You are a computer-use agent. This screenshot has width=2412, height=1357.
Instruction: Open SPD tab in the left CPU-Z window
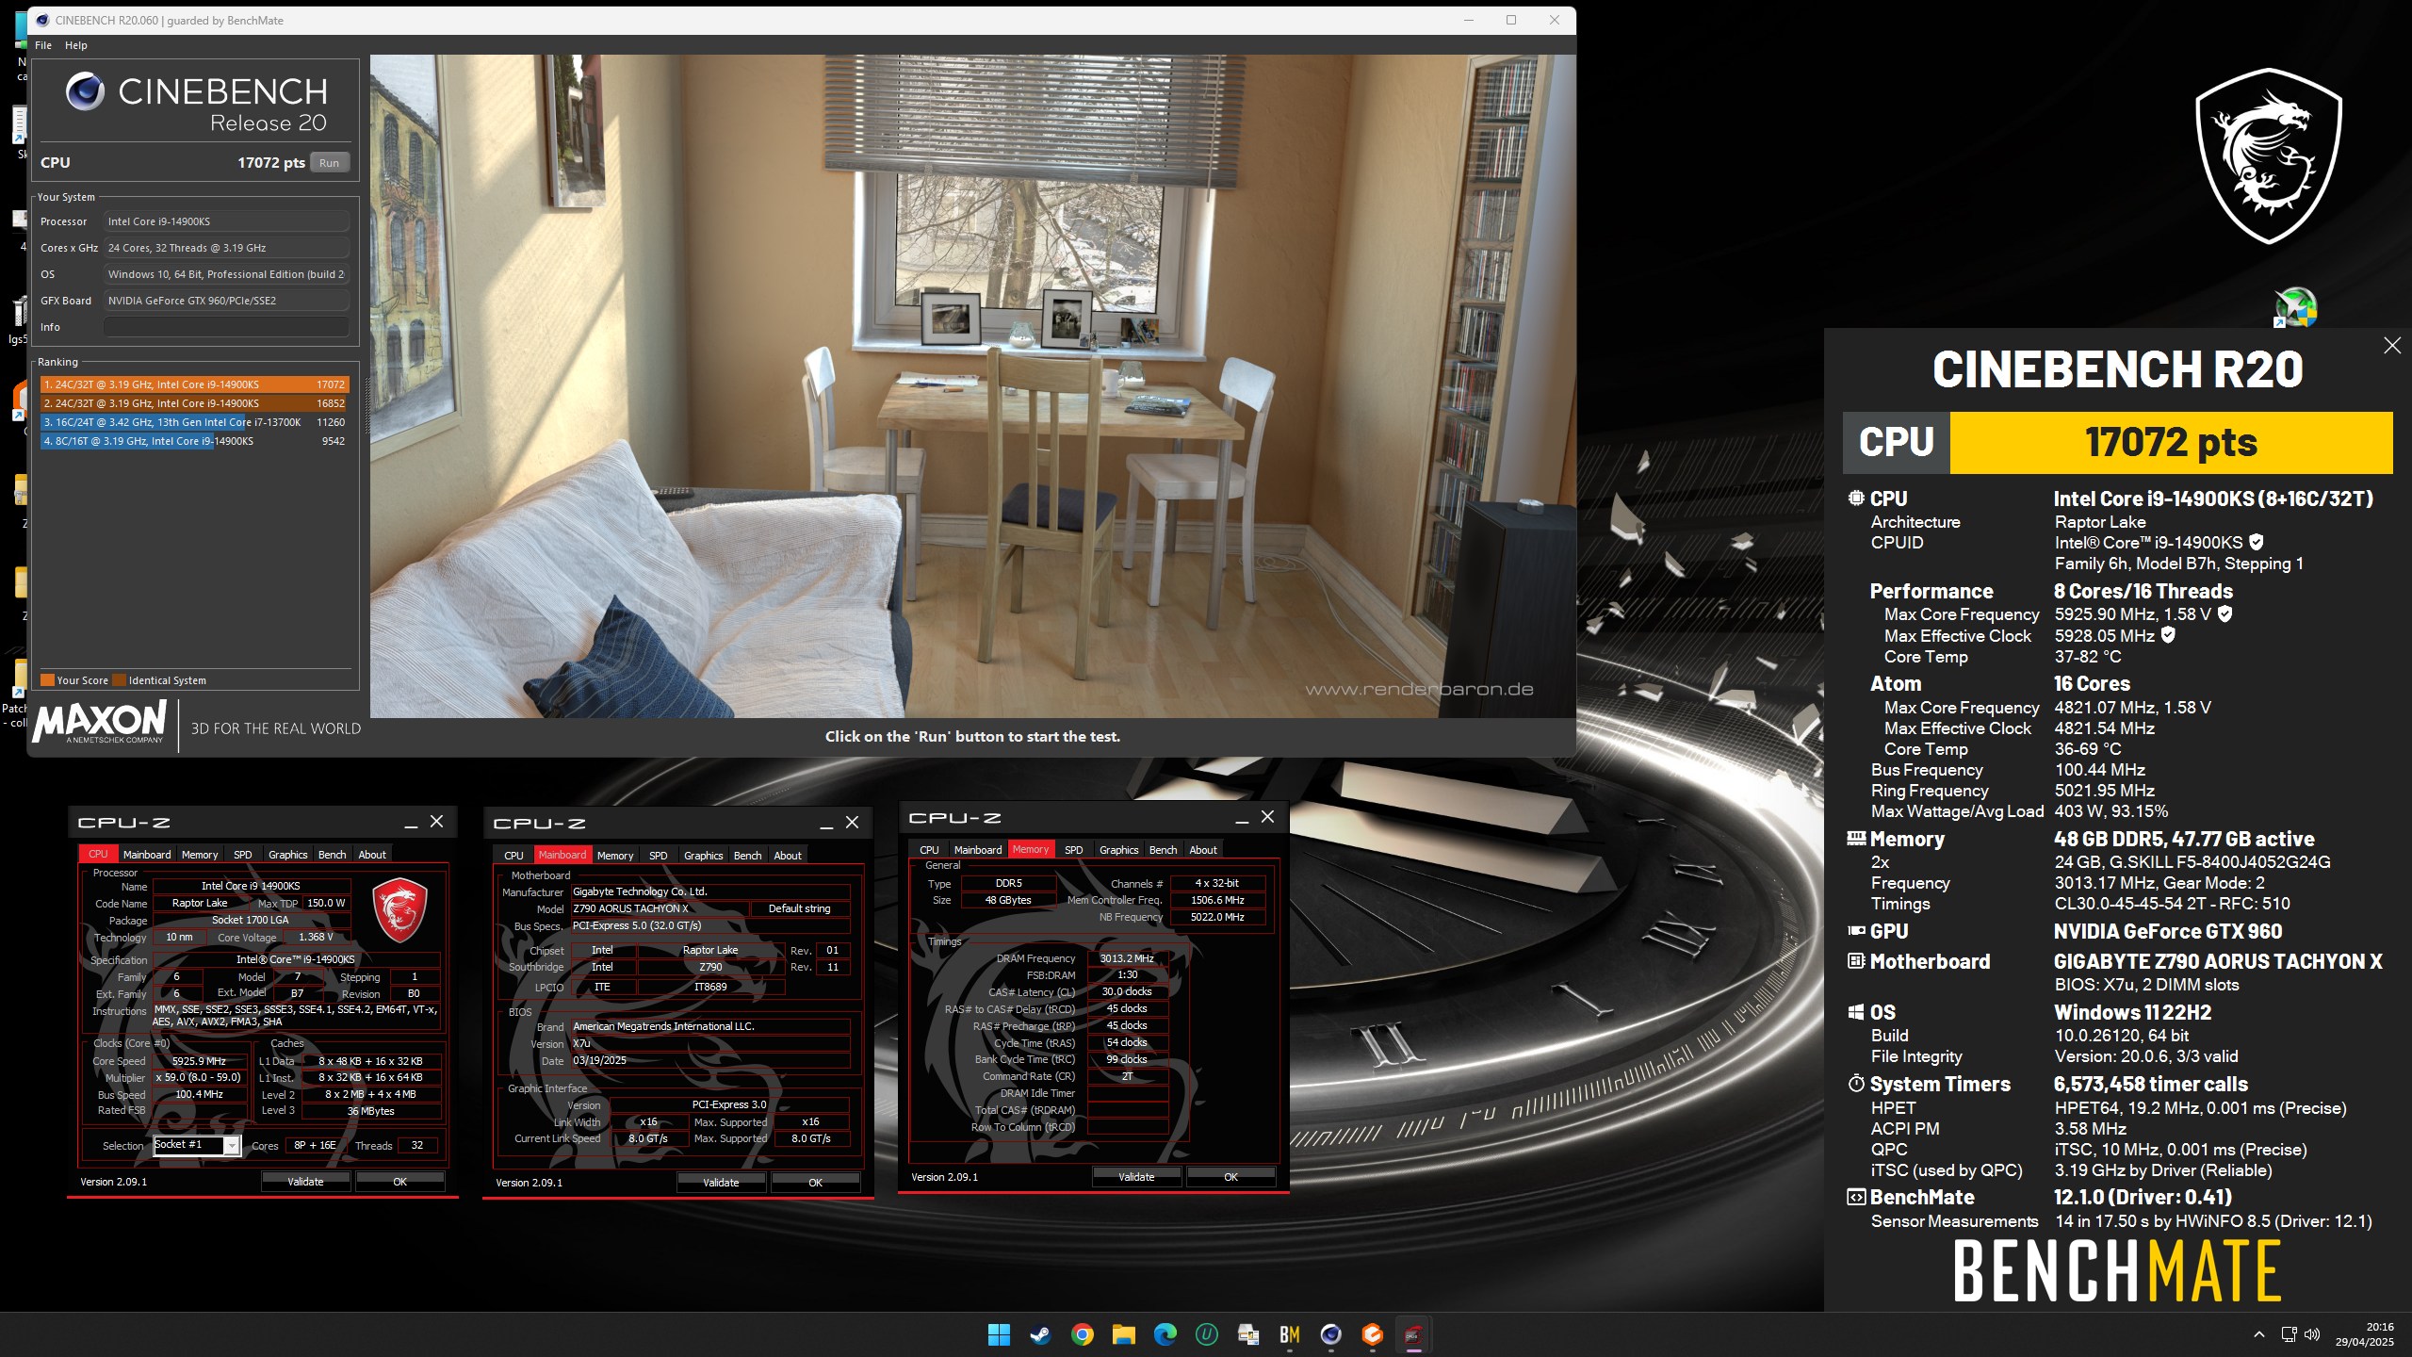(243, 855)
